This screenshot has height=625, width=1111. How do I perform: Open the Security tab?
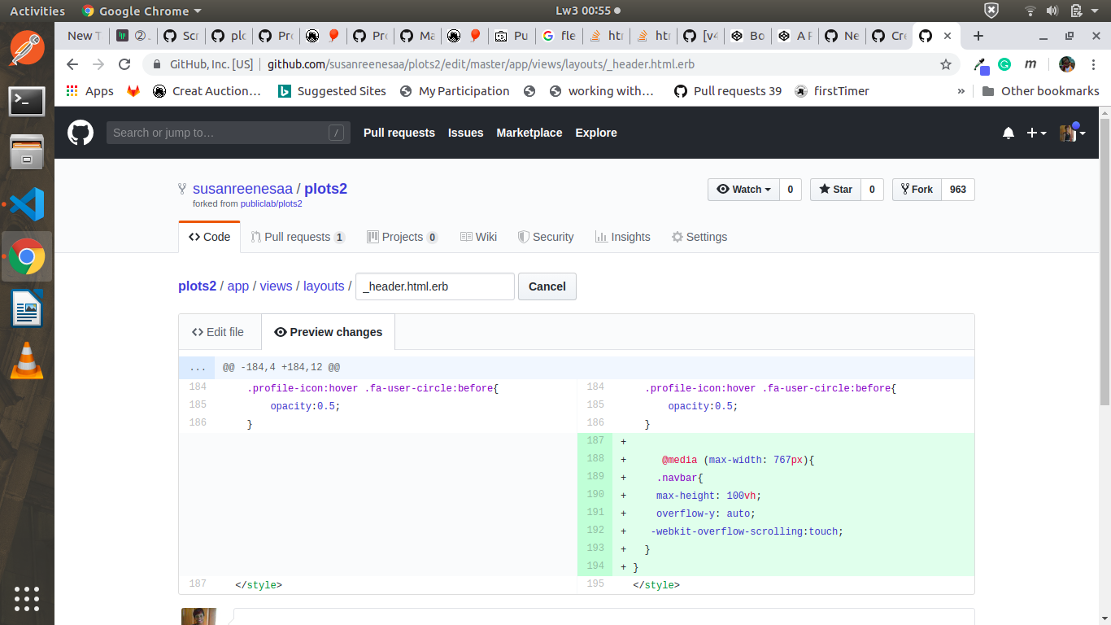tap(546, 237)
